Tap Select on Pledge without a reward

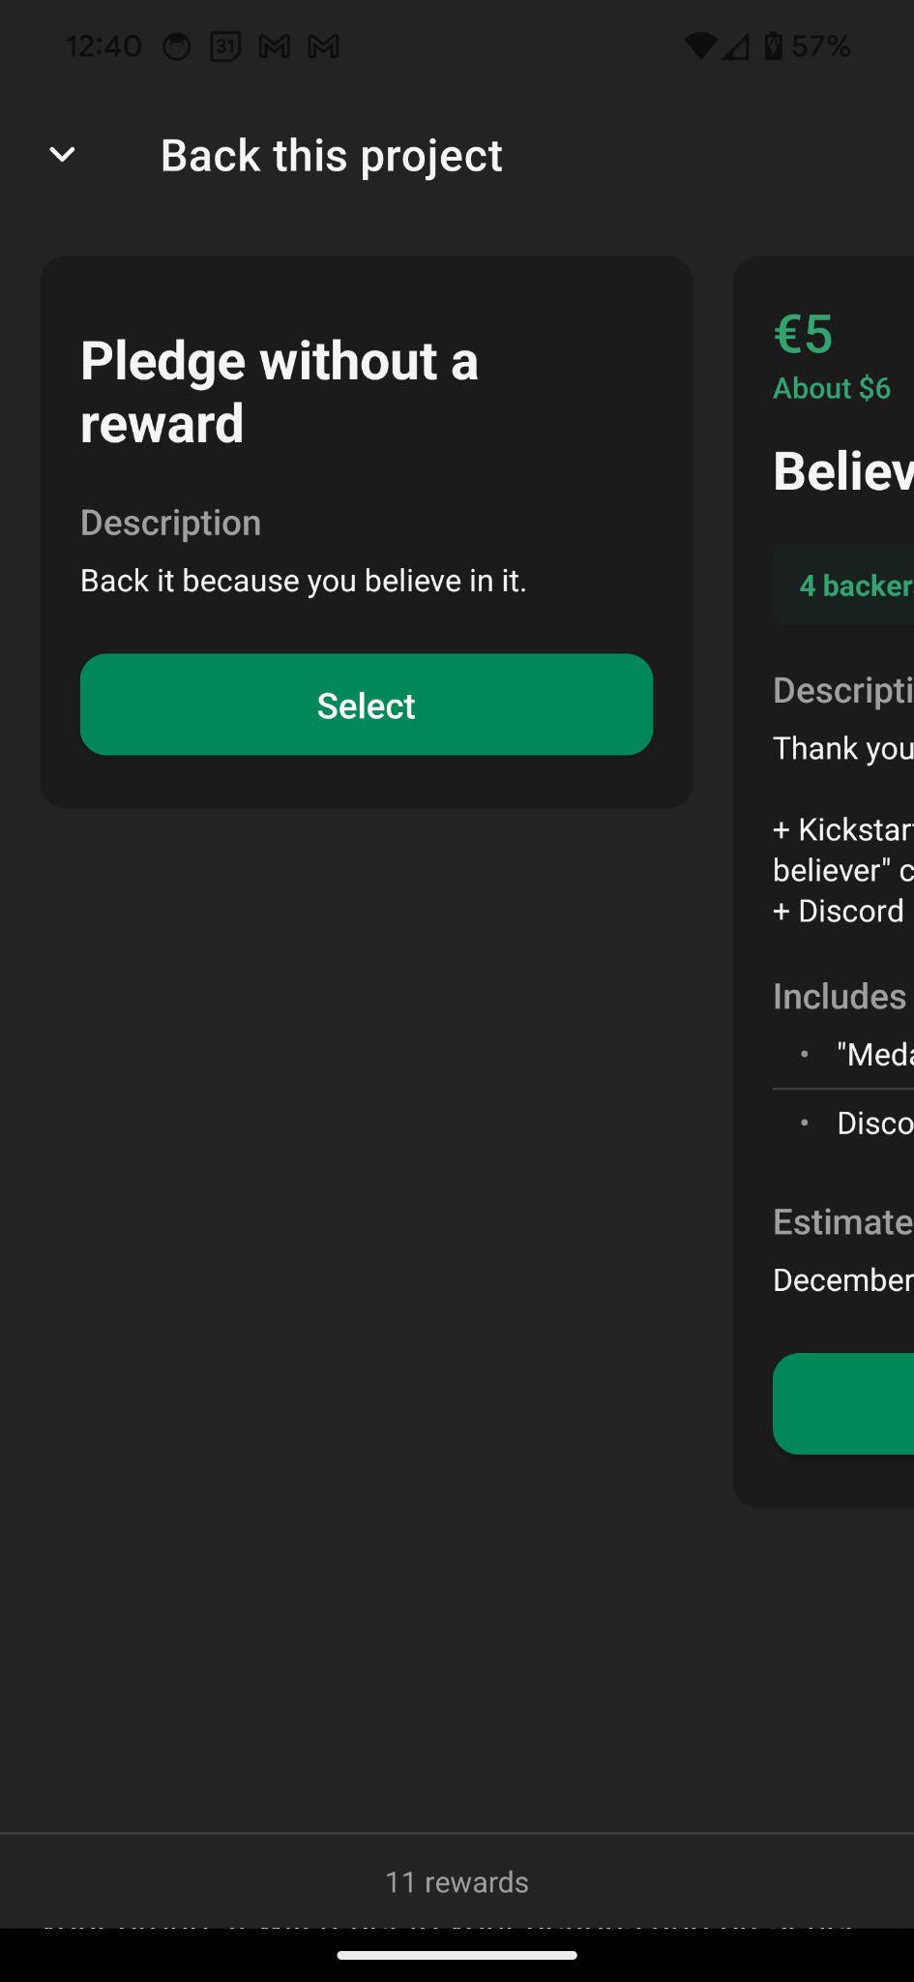[x=367, y=705]
